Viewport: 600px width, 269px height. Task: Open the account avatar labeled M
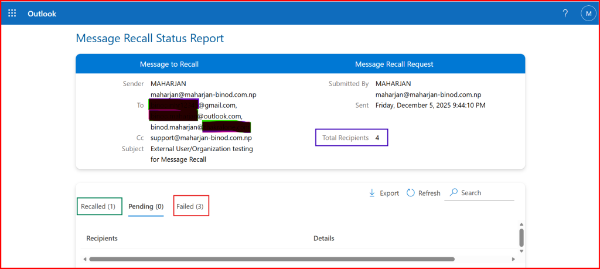point(588,13)
